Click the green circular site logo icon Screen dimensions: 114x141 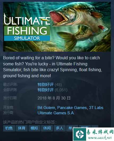[x=79, y=134]
